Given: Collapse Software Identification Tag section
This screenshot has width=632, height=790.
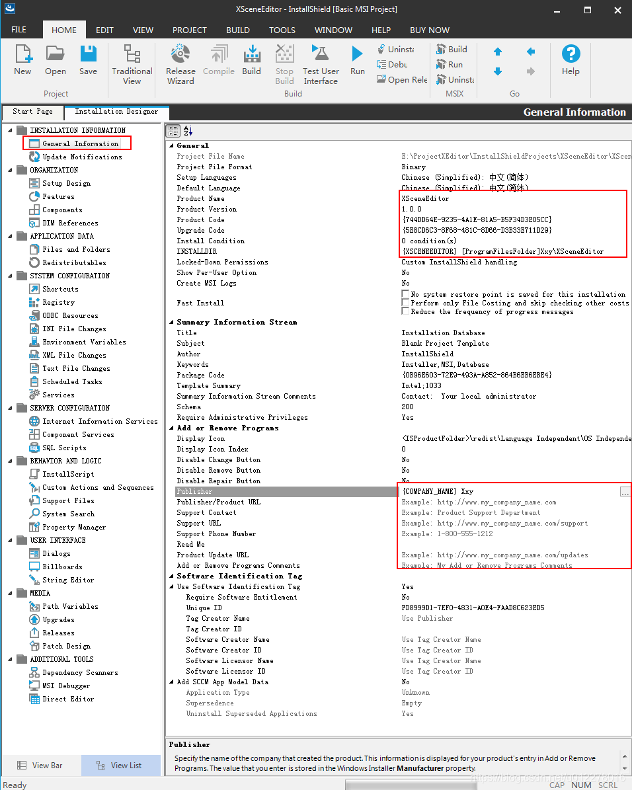Looking at the screenshot, I should [x=171, y=576].
